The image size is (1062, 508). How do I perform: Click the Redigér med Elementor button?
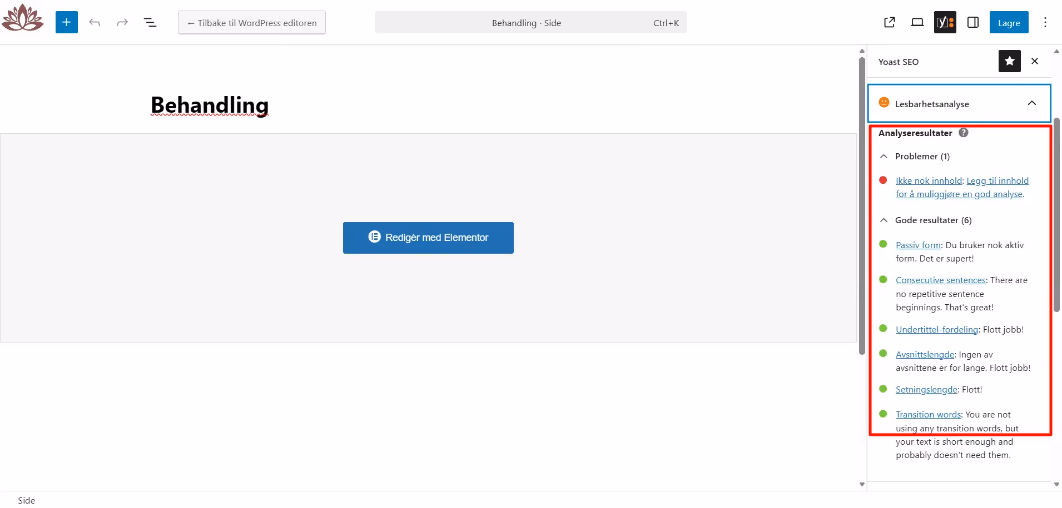pyautogui.click(x=428, y=238)
